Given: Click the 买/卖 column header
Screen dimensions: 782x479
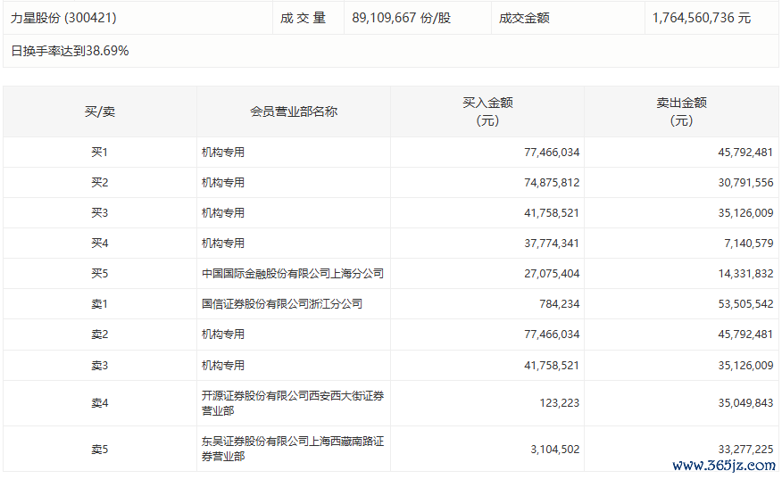Looking at the screenshot, I should [99, 111].
